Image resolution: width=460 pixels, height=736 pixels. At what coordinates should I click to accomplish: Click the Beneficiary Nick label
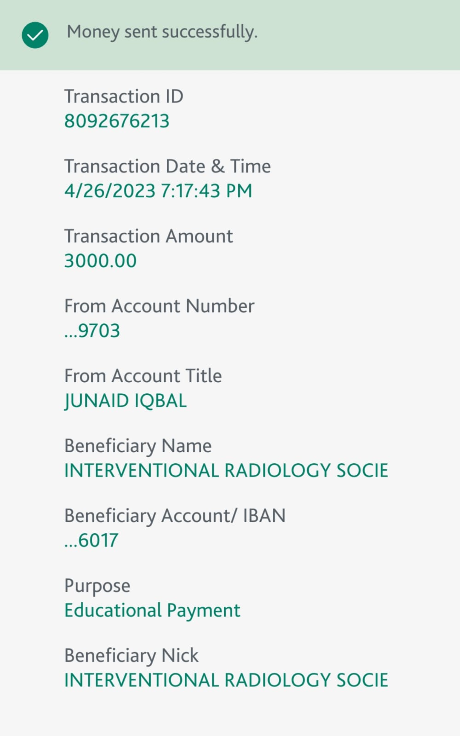pyautogui.click(x=132, y=656)
